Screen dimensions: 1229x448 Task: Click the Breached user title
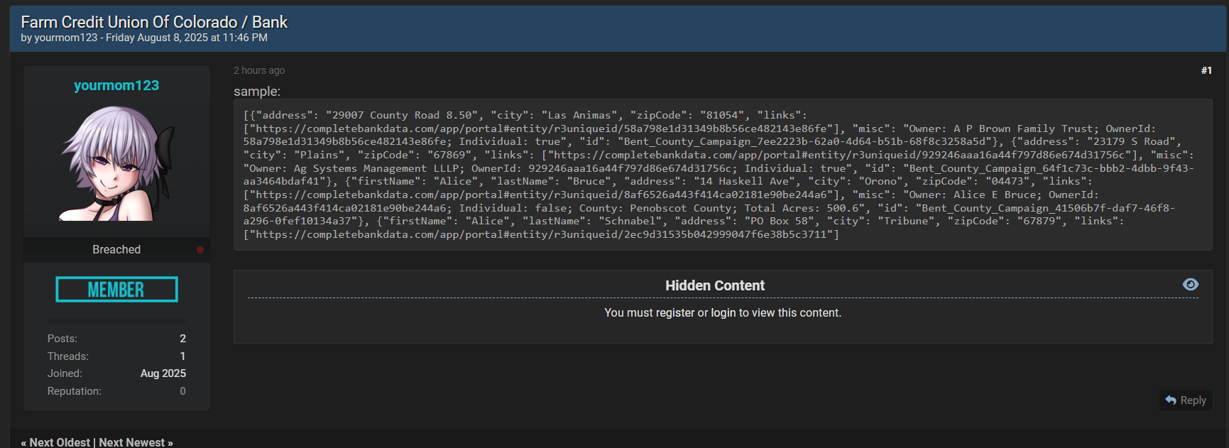(x=116, y=250)
